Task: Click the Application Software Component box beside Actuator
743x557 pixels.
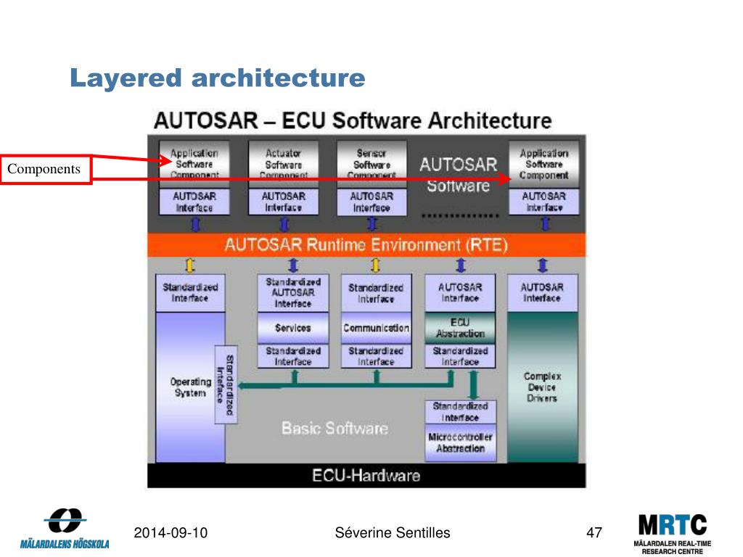Action: click(x=194, y=164)
